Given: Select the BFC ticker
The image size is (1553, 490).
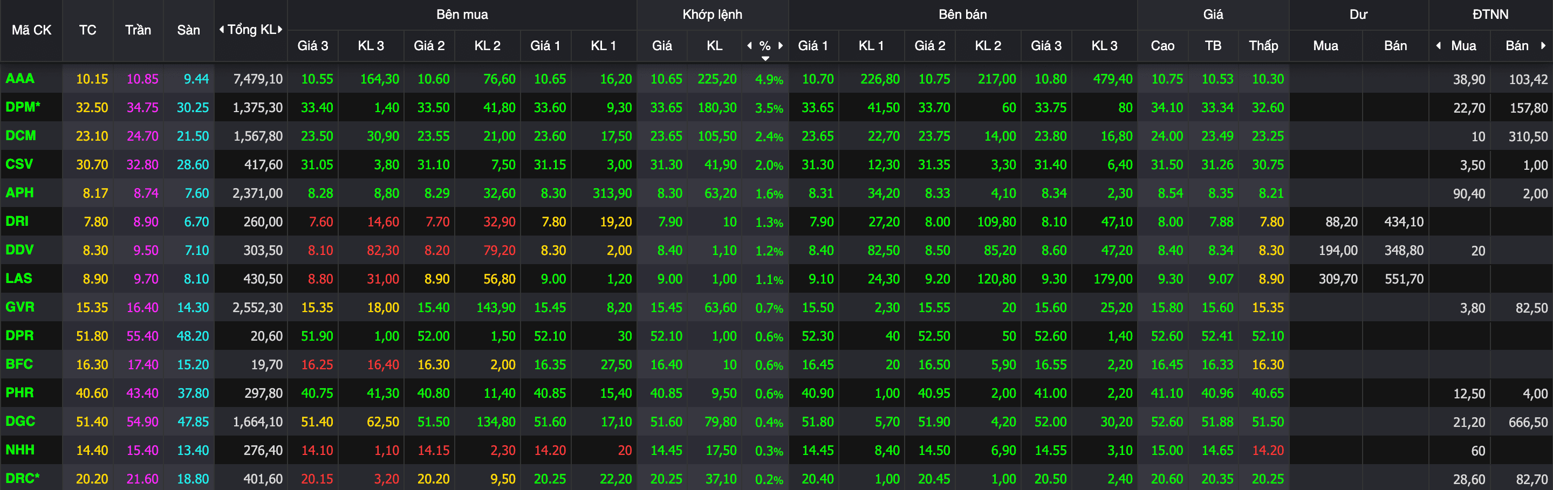Looking at the screenshot, I should point(19,364).
